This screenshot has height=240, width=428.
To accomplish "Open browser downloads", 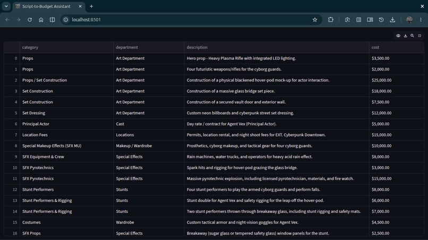I will click(x=392, y=20).
